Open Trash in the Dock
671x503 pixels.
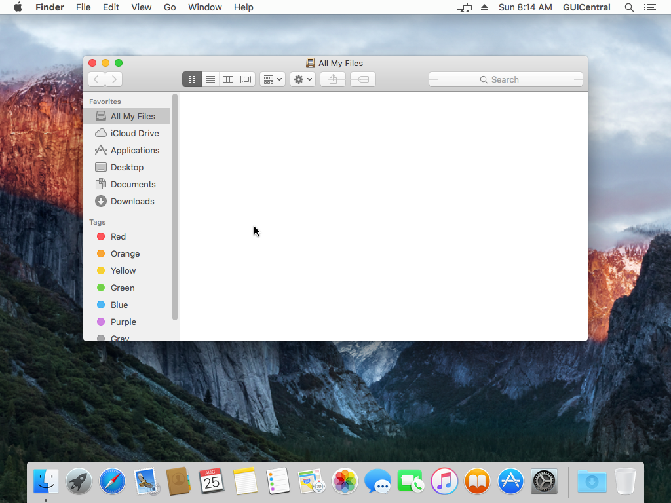coord(625,481)
